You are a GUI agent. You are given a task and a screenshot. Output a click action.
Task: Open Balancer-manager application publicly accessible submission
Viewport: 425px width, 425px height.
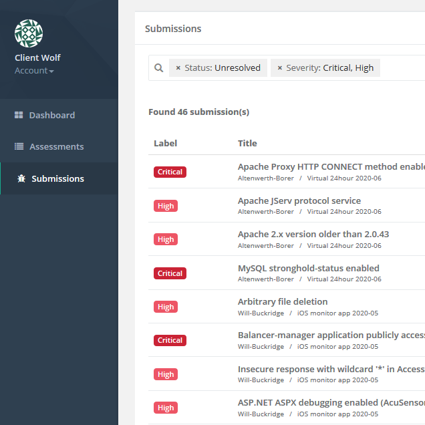tap(331, 335)
